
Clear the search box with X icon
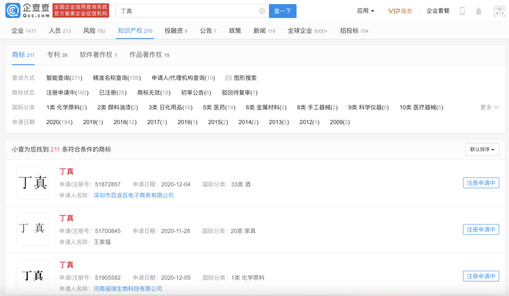pos(262,11)
